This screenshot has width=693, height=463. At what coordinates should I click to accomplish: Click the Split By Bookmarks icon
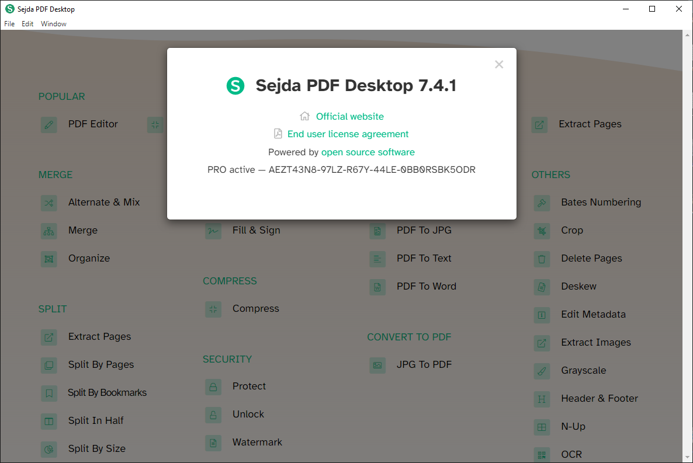click(49, 393)
